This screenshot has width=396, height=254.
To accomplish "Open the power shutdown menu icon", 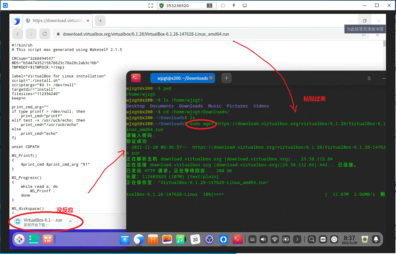I will [x=334, y=239].
